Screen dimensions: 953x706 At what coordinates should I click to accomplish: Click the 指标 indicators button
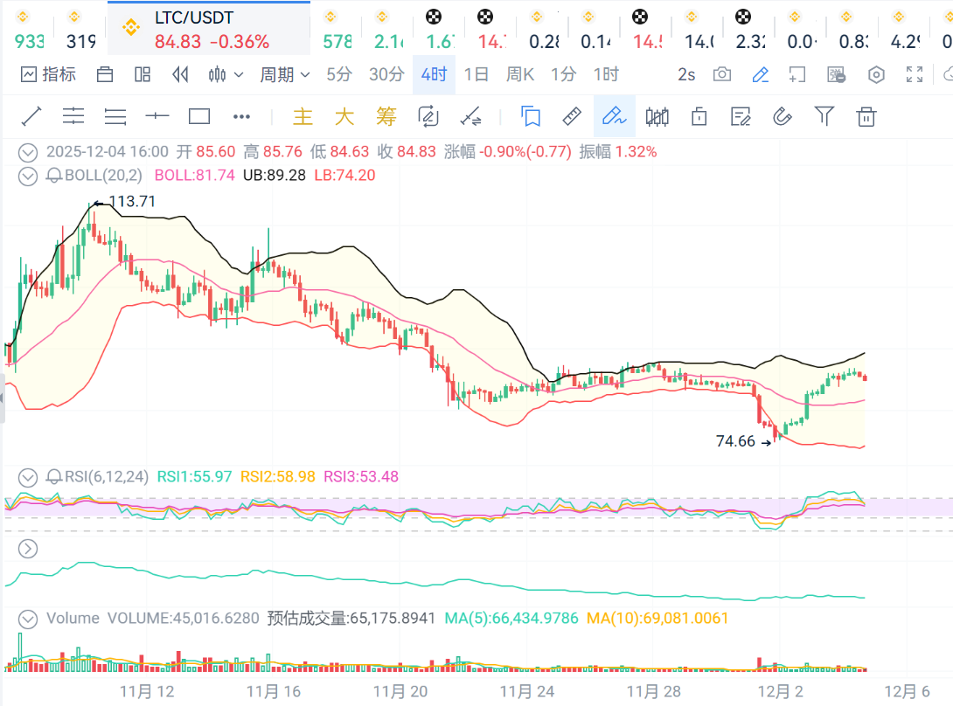pyautogui.click(x=49, y=74)
